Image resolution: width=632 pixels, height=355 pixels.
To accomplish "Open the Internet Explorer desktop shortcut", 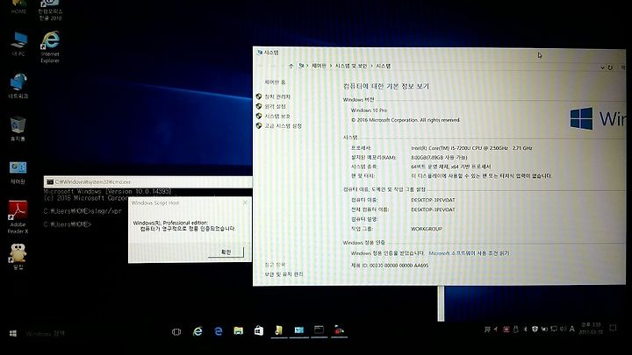I will (50, 47).
